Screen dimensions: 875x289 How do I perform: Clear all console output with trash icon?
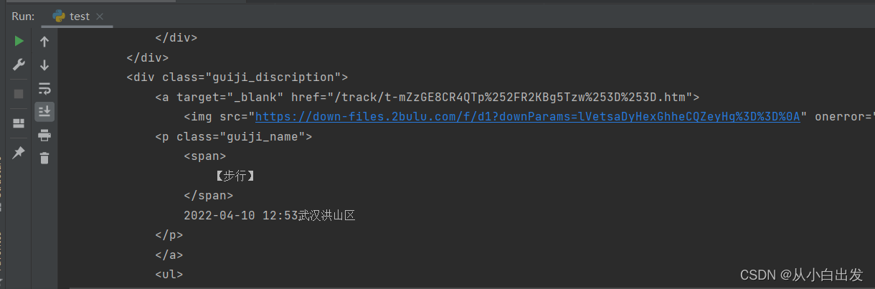44,158
